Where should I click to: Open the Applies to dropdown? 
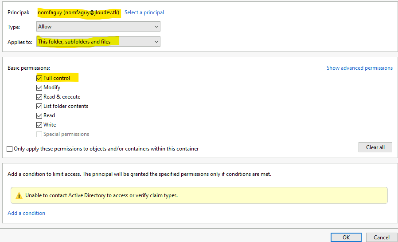point(98,42)
